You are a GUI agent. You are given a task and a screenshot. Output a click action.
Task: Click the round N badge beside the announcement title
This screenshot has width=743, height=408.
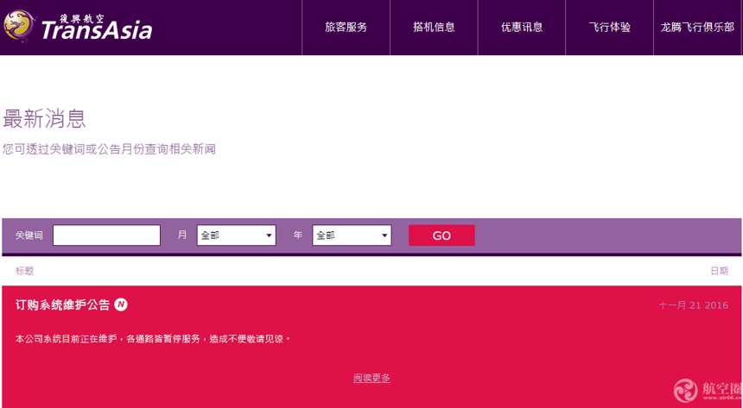click(121, 304)
